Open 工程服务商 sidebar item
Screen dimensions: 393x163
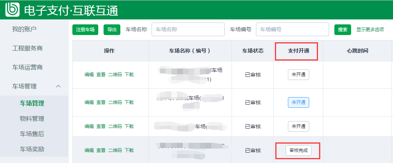click(x=27, y=48)
